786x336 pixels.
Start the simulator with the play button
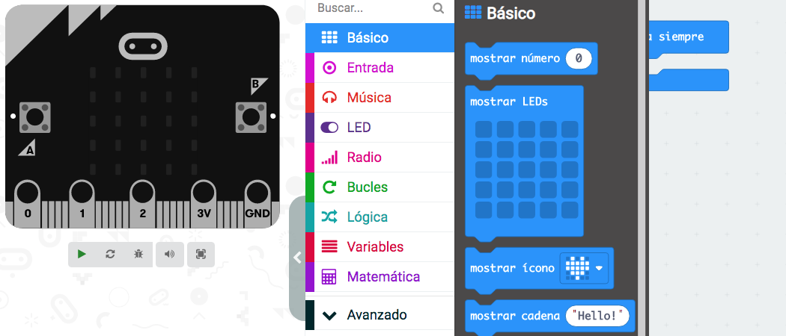(x=82, y=255)
